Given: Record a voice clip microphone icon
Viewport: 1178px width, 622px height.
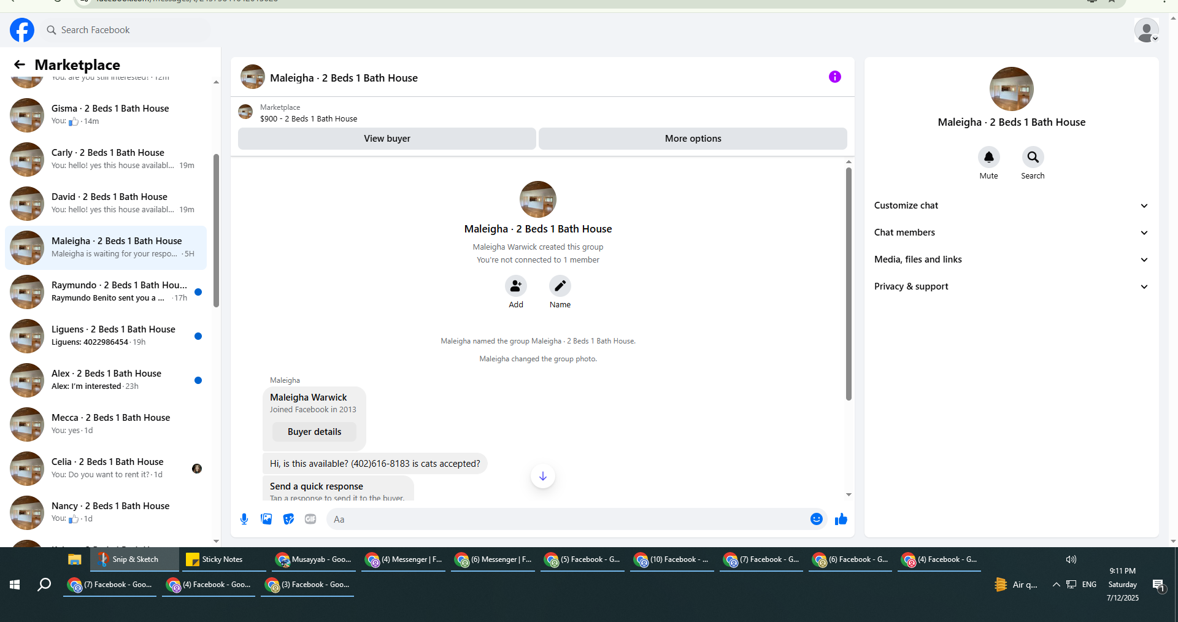Looking at the screenshot, I should click(x=244, y=519).
